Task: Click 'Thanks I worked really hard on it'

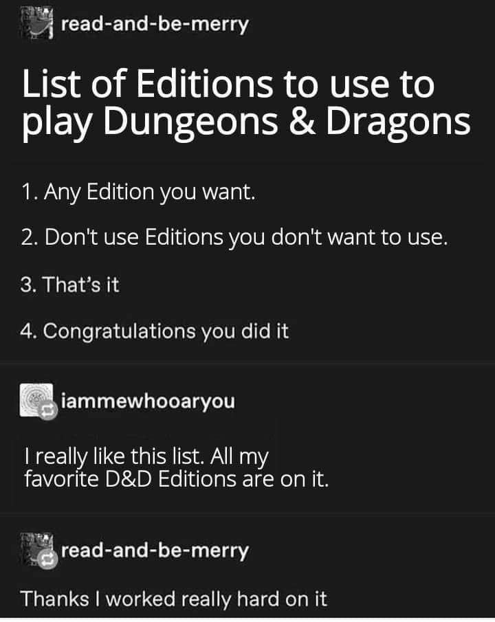Action: tap(174, 599)
